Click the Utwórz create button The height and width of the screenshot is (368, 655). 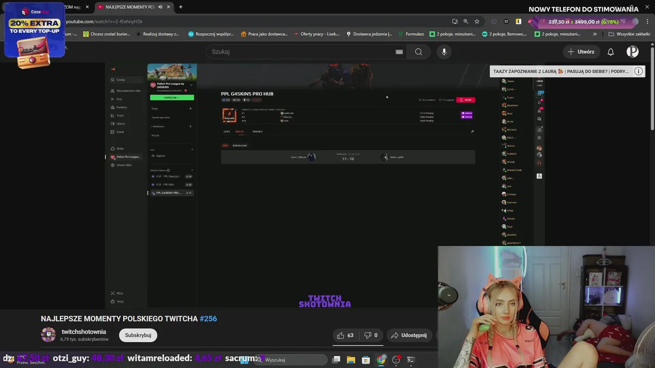[581, 52]
